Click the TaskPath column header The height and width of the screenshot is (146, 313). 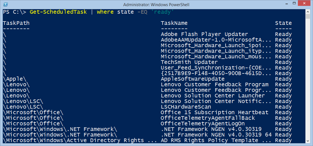click(16, 23)
